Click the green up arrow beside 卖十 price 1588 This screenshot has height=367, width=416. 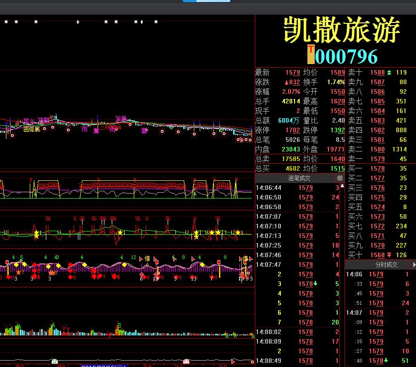[389, 72]
